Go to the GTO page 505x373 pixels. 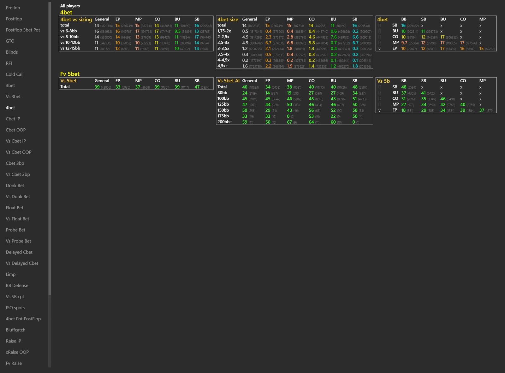coord(10,41)
